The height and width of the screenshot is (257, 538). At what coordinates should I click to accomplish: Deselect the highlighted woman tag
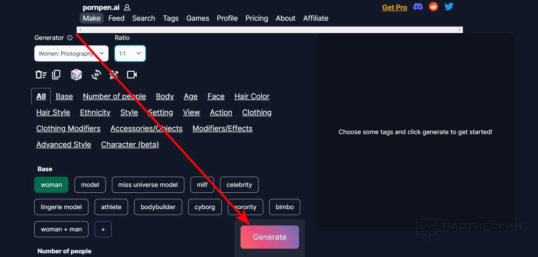[51, 185]
